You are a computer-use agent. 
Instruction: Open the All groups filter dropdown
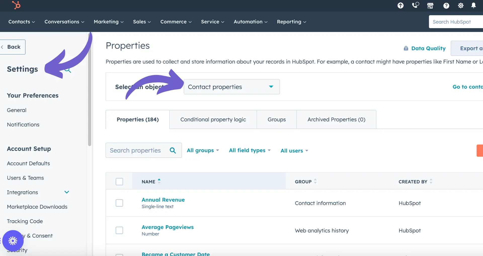pos(203,150)
